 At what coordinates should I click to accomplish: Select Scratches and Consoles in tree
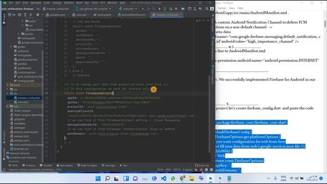[x=21, y=157]
